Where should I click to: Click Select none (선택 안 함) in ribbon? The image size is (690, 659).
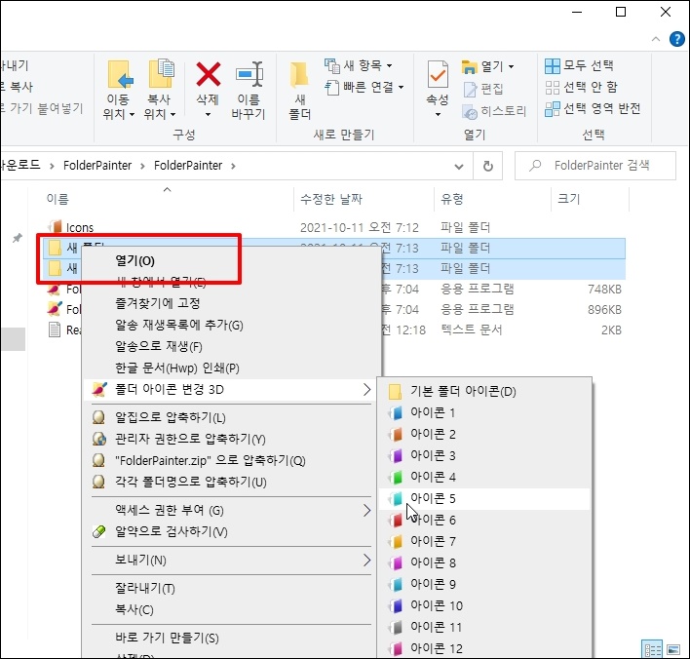[x=581, y=87]
